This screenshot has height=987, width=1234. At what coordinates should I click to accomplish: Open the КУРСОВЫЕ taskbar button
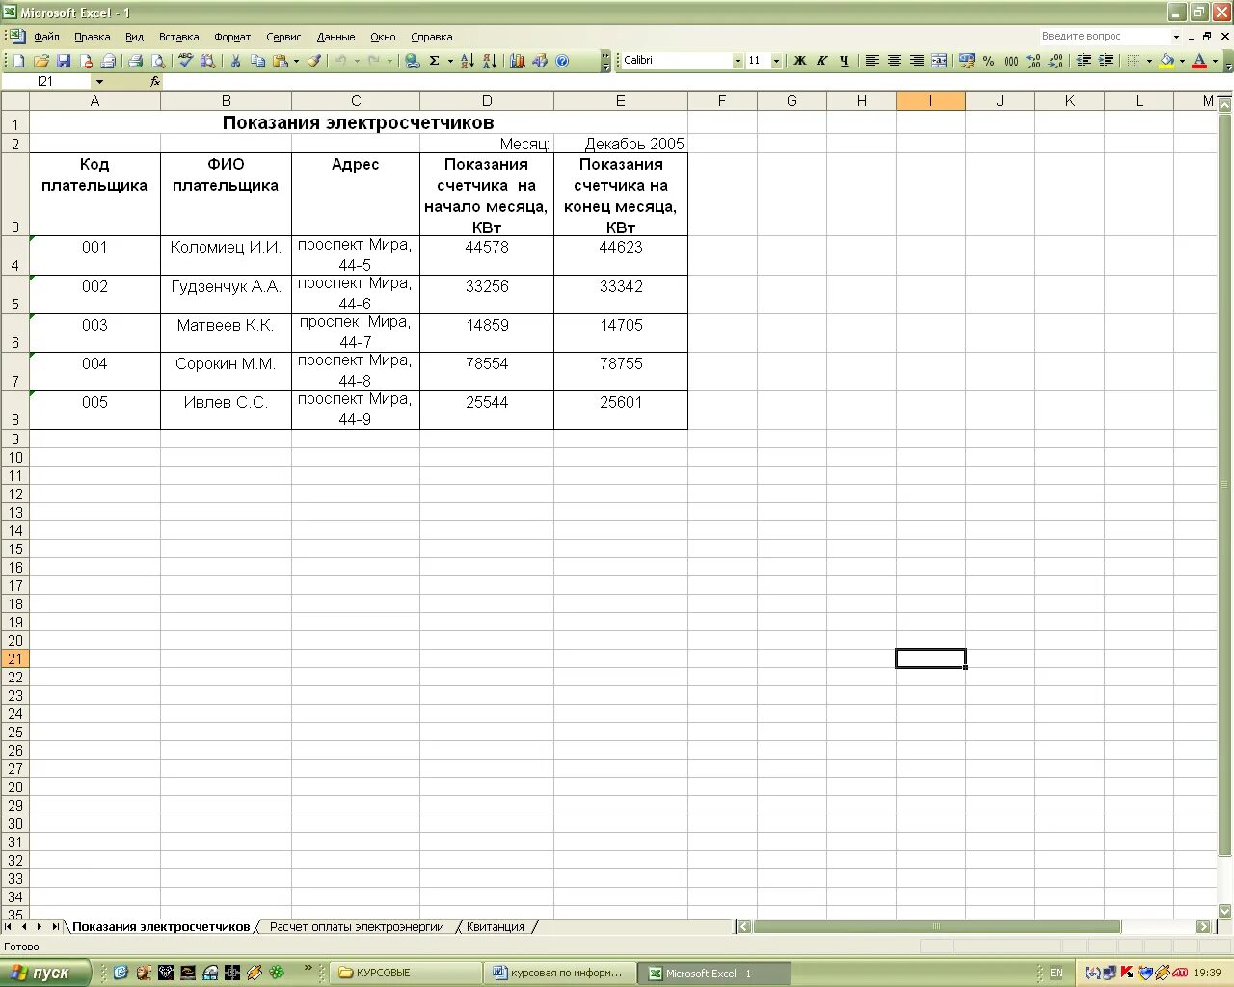pyautogui.click(x=406, y=973)
